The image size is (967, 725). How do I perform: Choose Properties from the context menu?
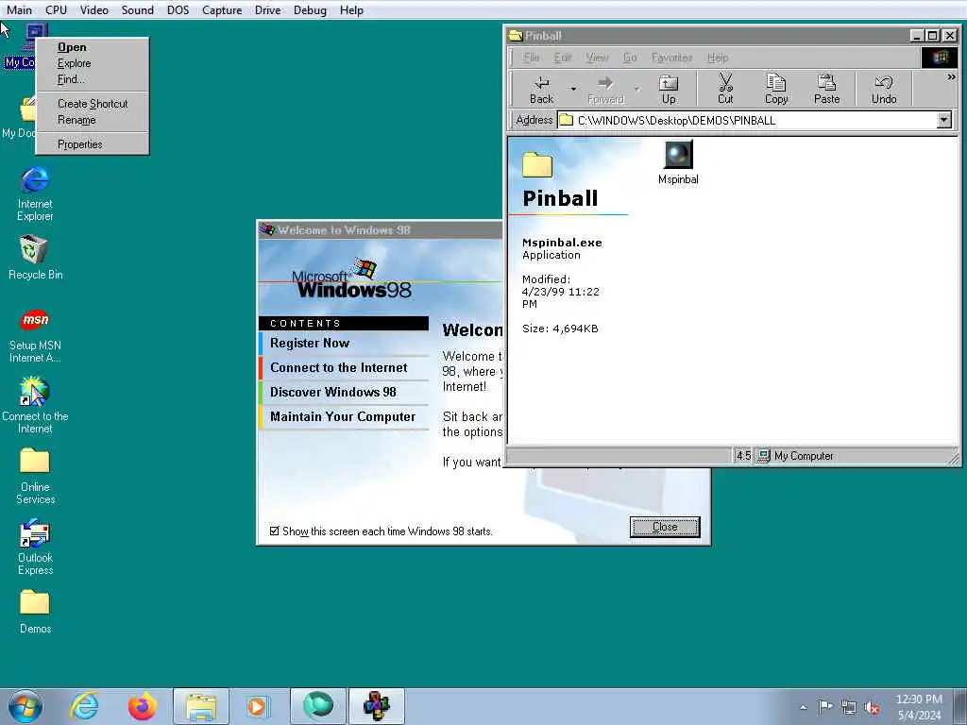tap(93, 144)
